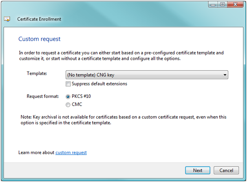
Task: Maximize the Certificate Enrollment window
Action: click(x=223, y=4)
